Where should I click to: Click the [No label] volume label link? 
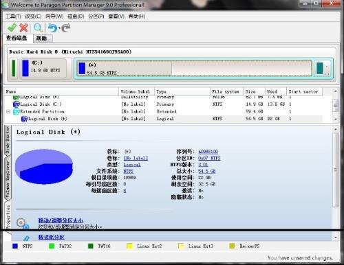pos(136,158)
